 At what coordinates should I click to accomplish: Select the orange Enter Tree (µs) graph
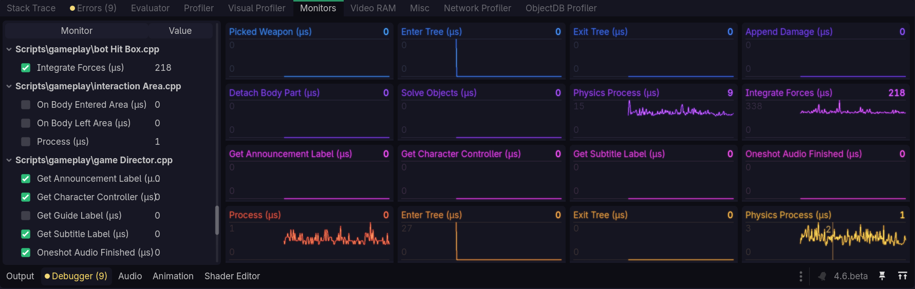pyautogui.click(x=481, y=234)
